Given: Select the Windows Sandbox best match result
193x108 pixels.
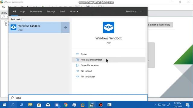Looking at the screenshot, I should point(35,28).
